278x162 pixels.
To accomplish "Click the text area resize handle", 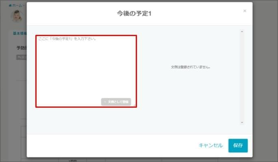I will coord(134,105).
